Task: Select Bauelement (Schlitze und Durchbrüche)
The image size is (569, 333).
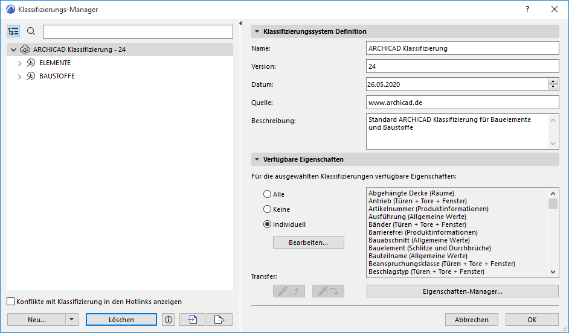Action: coord(429,248)
